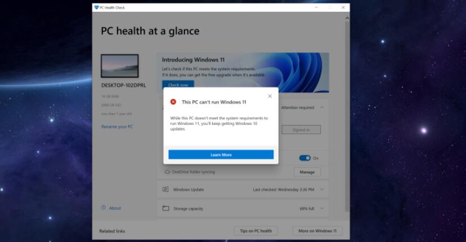Expand the Windows Update row
Image resolution: width=466 pixels, height=242 pixels.
tap(322, 189)
